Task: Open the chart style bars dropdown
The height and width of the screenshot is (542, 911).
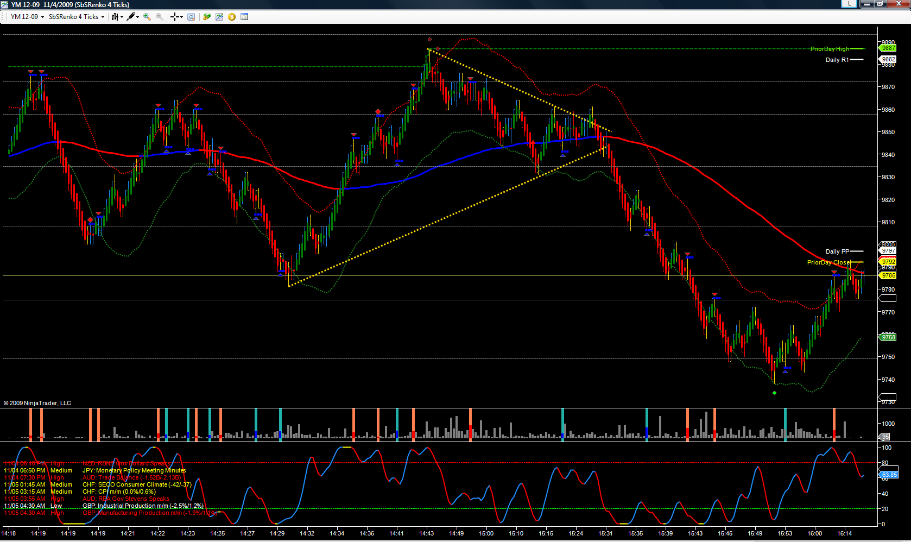Action: pos(117,17)
